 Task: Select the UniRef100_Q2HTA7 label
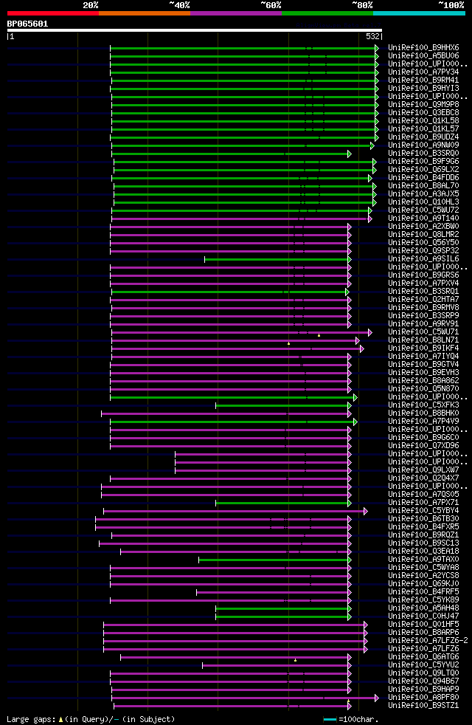[x=423, y=299]
